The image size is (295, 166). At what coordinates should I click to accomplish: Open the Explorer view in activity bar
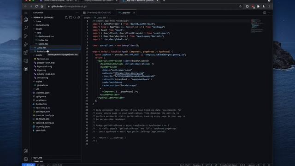tap(26, 19)
